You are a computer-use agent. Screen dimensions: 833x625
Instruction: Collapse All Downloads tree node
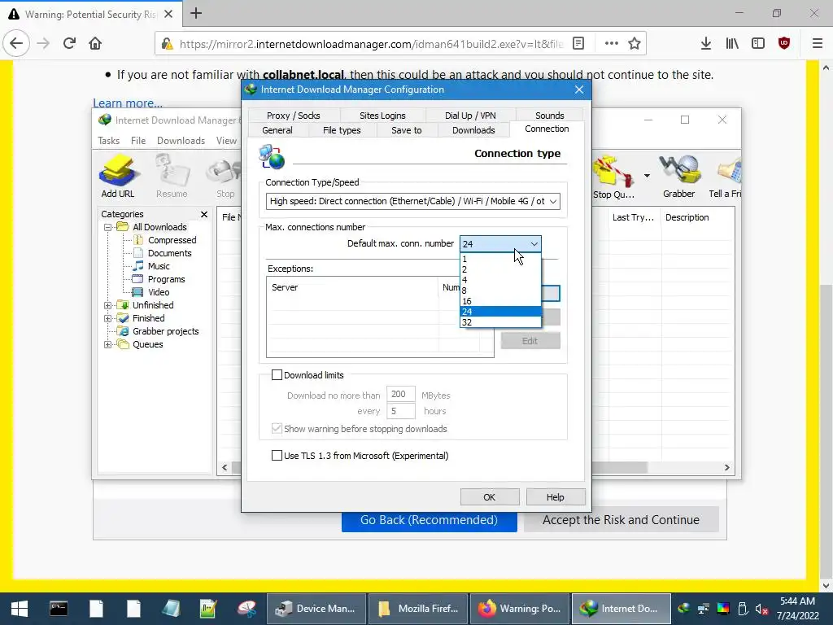[x=108, y=228]
